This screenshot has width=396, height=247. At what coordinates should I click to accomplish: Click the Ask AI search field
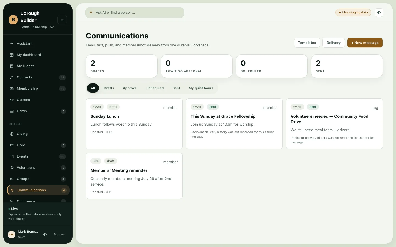pos(135,13)
